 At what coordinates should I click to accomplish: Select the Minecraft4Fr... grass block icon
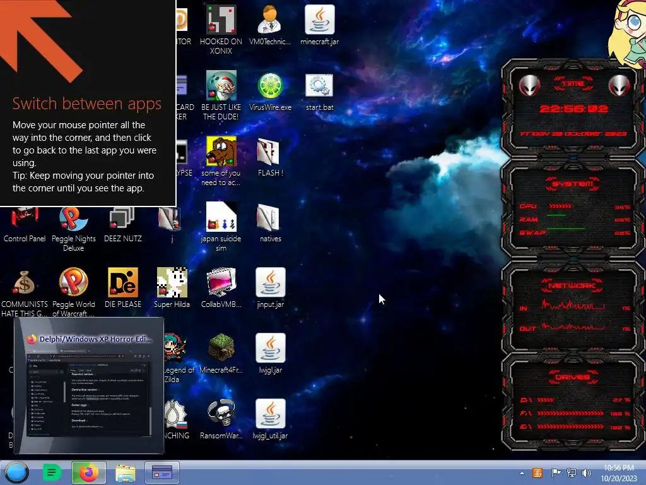tap(221, 348)
